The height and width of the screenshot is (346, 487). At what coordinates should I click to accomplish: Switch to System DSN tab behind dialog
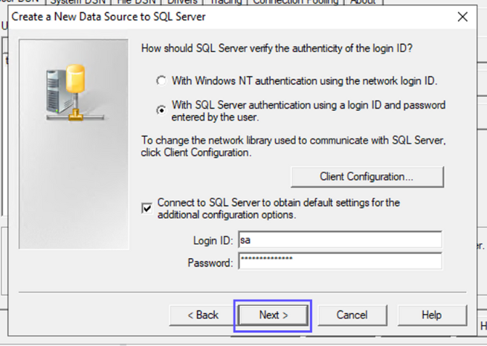pos(77,2)
